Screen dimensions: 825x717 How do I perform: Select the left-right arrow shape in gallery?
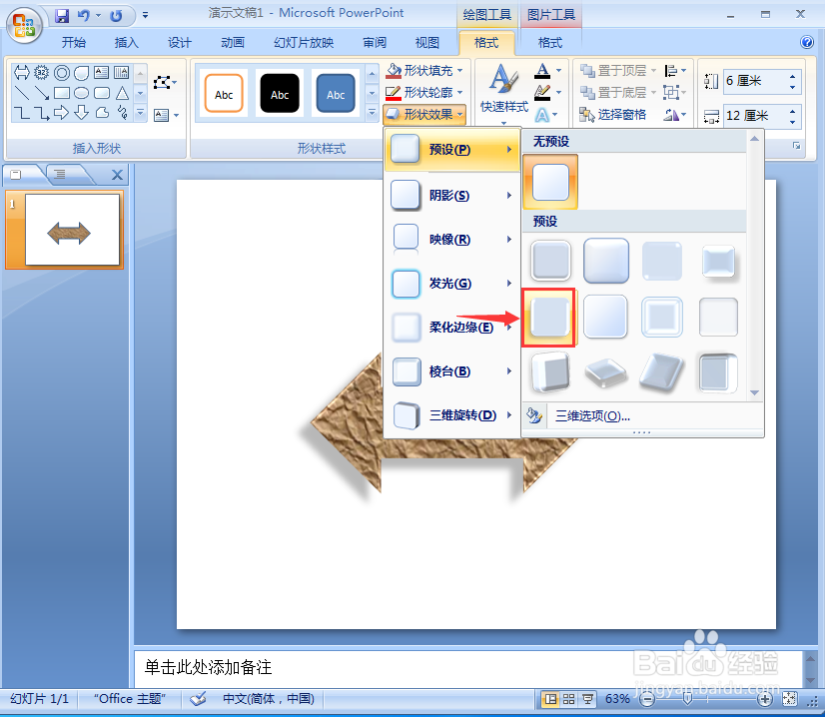[22, 72]
